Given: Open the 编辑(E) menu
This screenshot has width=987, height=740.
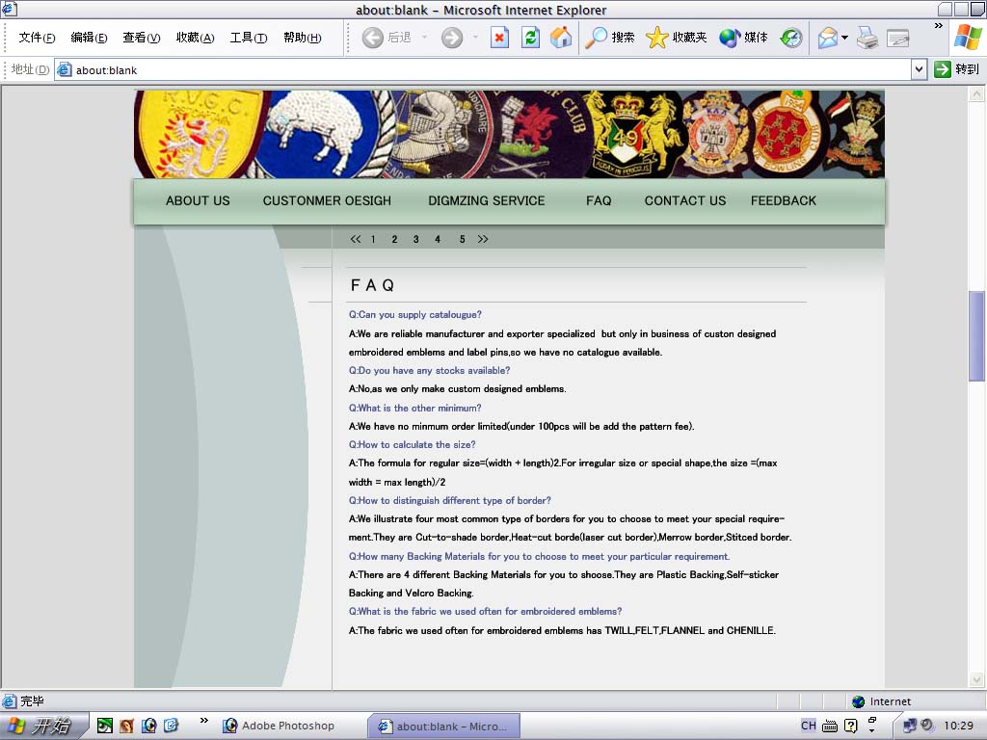Looking at the screenshot, I should coord(89,38).
